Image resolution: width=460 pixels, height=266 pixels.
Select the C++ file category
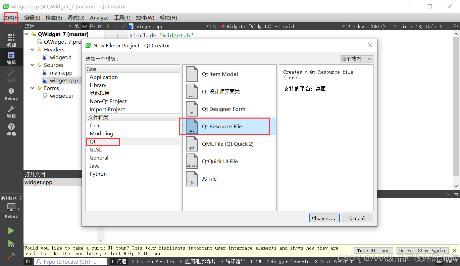(x=133, y=125)
